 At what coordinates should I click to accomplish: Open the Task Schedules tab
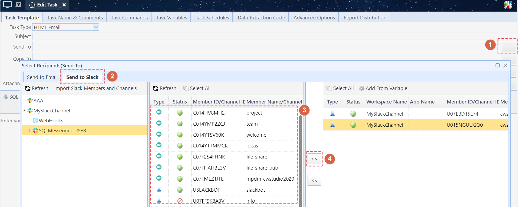212,18
